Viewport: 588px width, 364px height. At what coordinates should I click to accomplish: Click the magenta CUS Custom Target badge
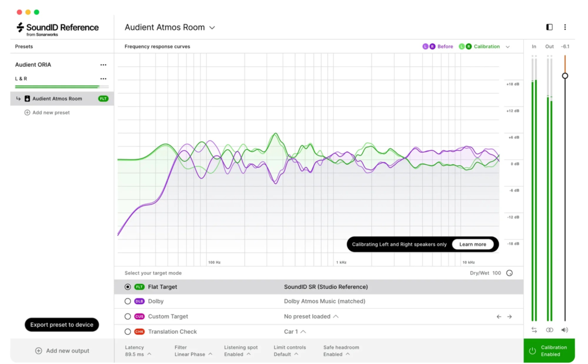139,316
